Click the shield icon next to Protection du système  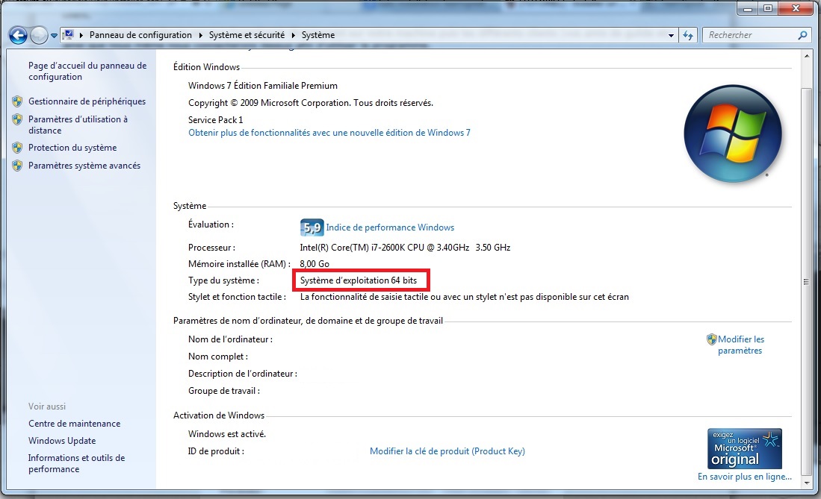pos(17,148)
